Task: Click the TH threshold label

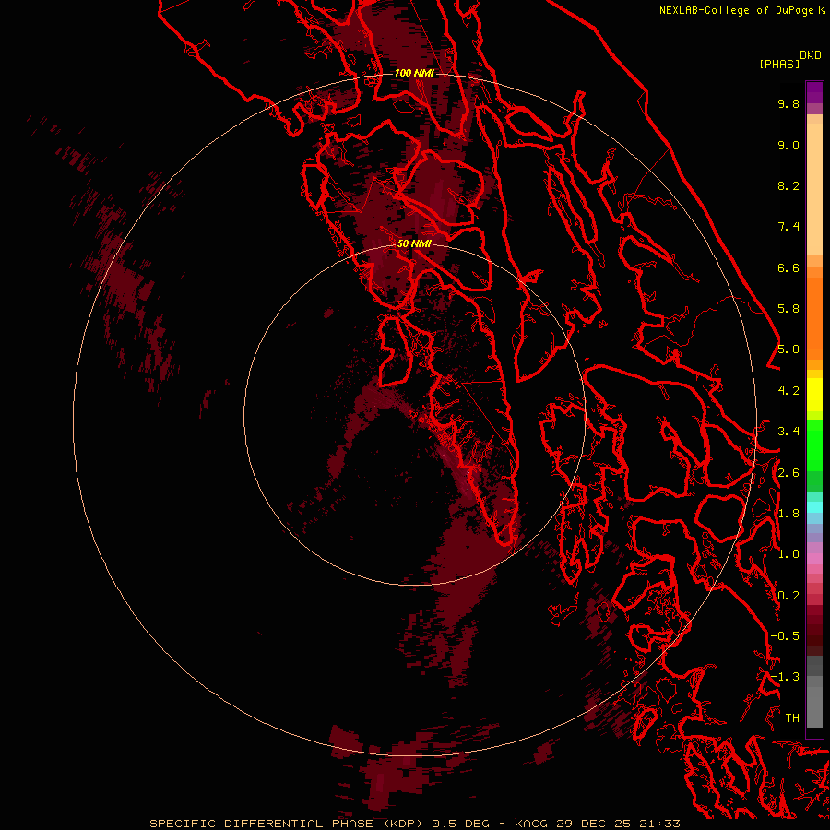Action: (x=792, y=718)
